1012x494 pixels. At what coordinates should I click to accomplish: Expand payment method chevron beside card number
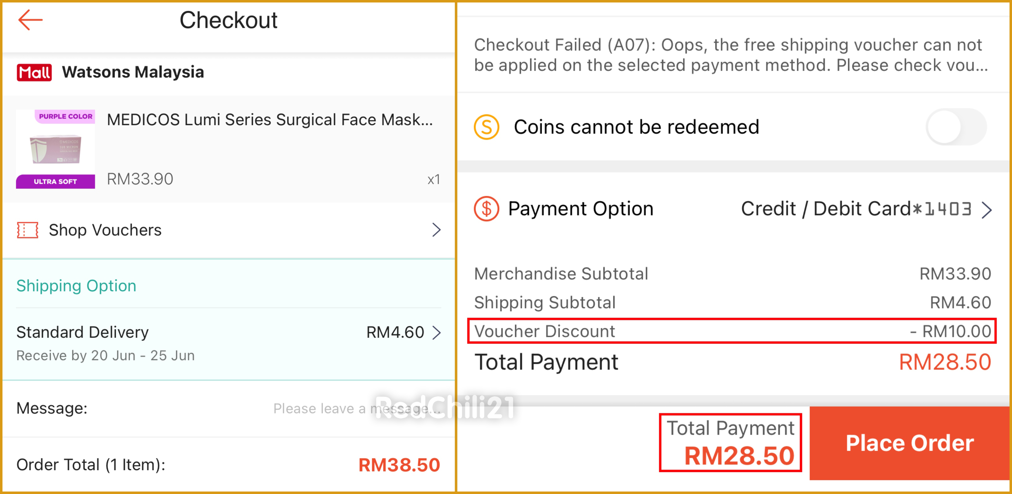tap(987, 210)
